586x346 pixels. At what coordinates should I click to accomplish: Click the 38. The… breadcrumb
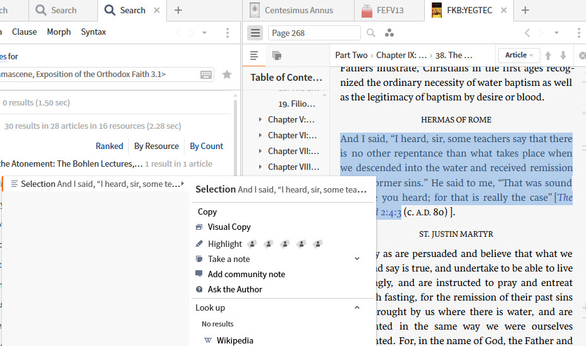click(x=454, y=55)
